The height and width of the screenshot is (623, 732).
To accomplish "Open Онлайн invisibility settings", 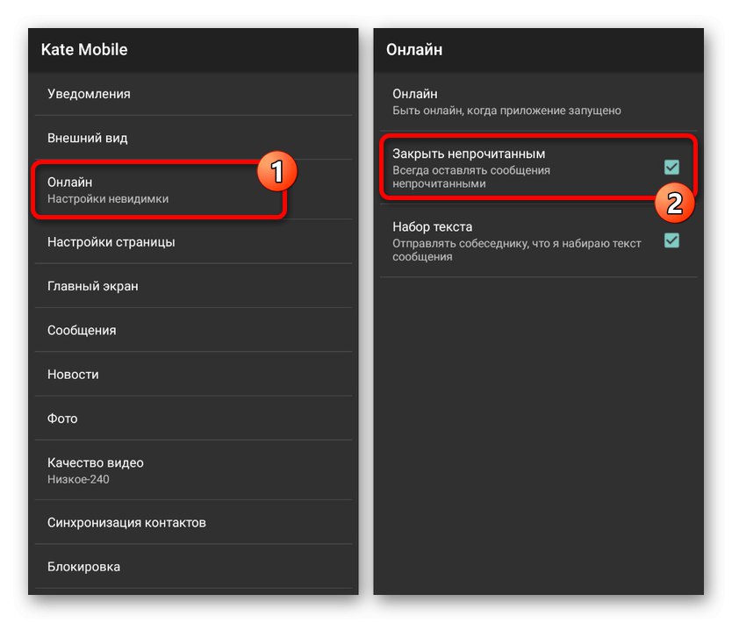I will [158, 190].
